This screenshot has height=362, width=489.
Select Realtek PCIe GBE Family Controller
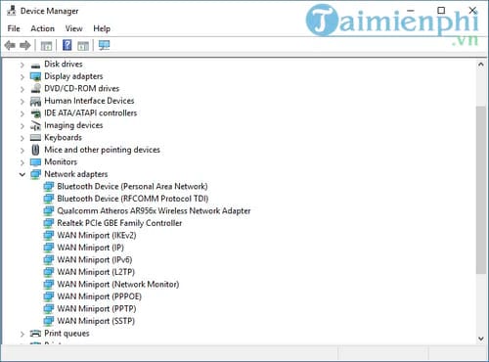(119, 223)
